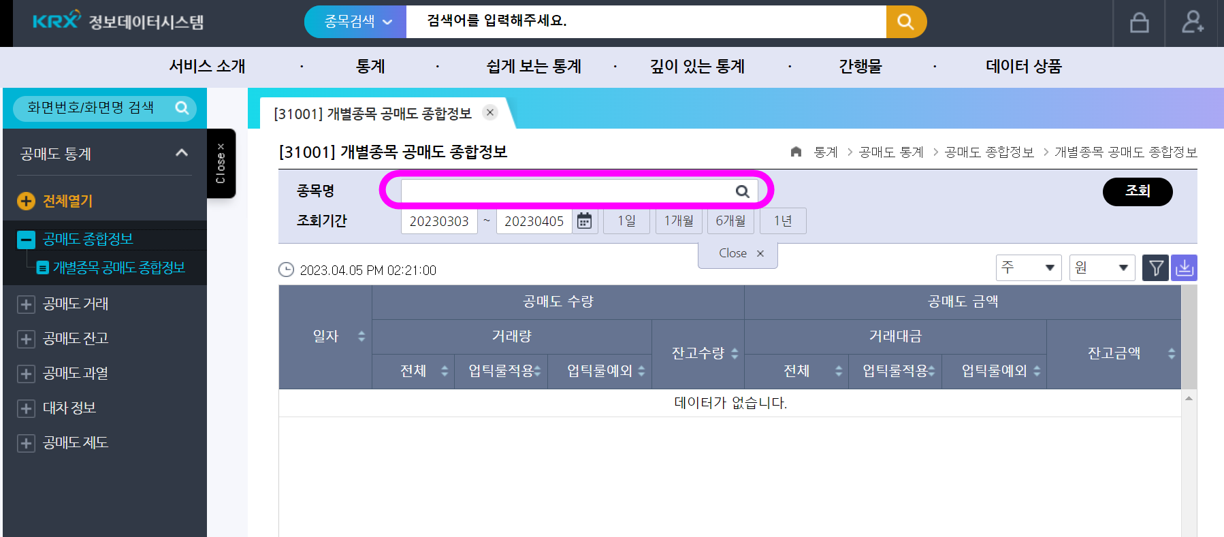This screenshot has height=537, width=1224.
Task: Open the 서비스 소개 menu
Action: 207,67
